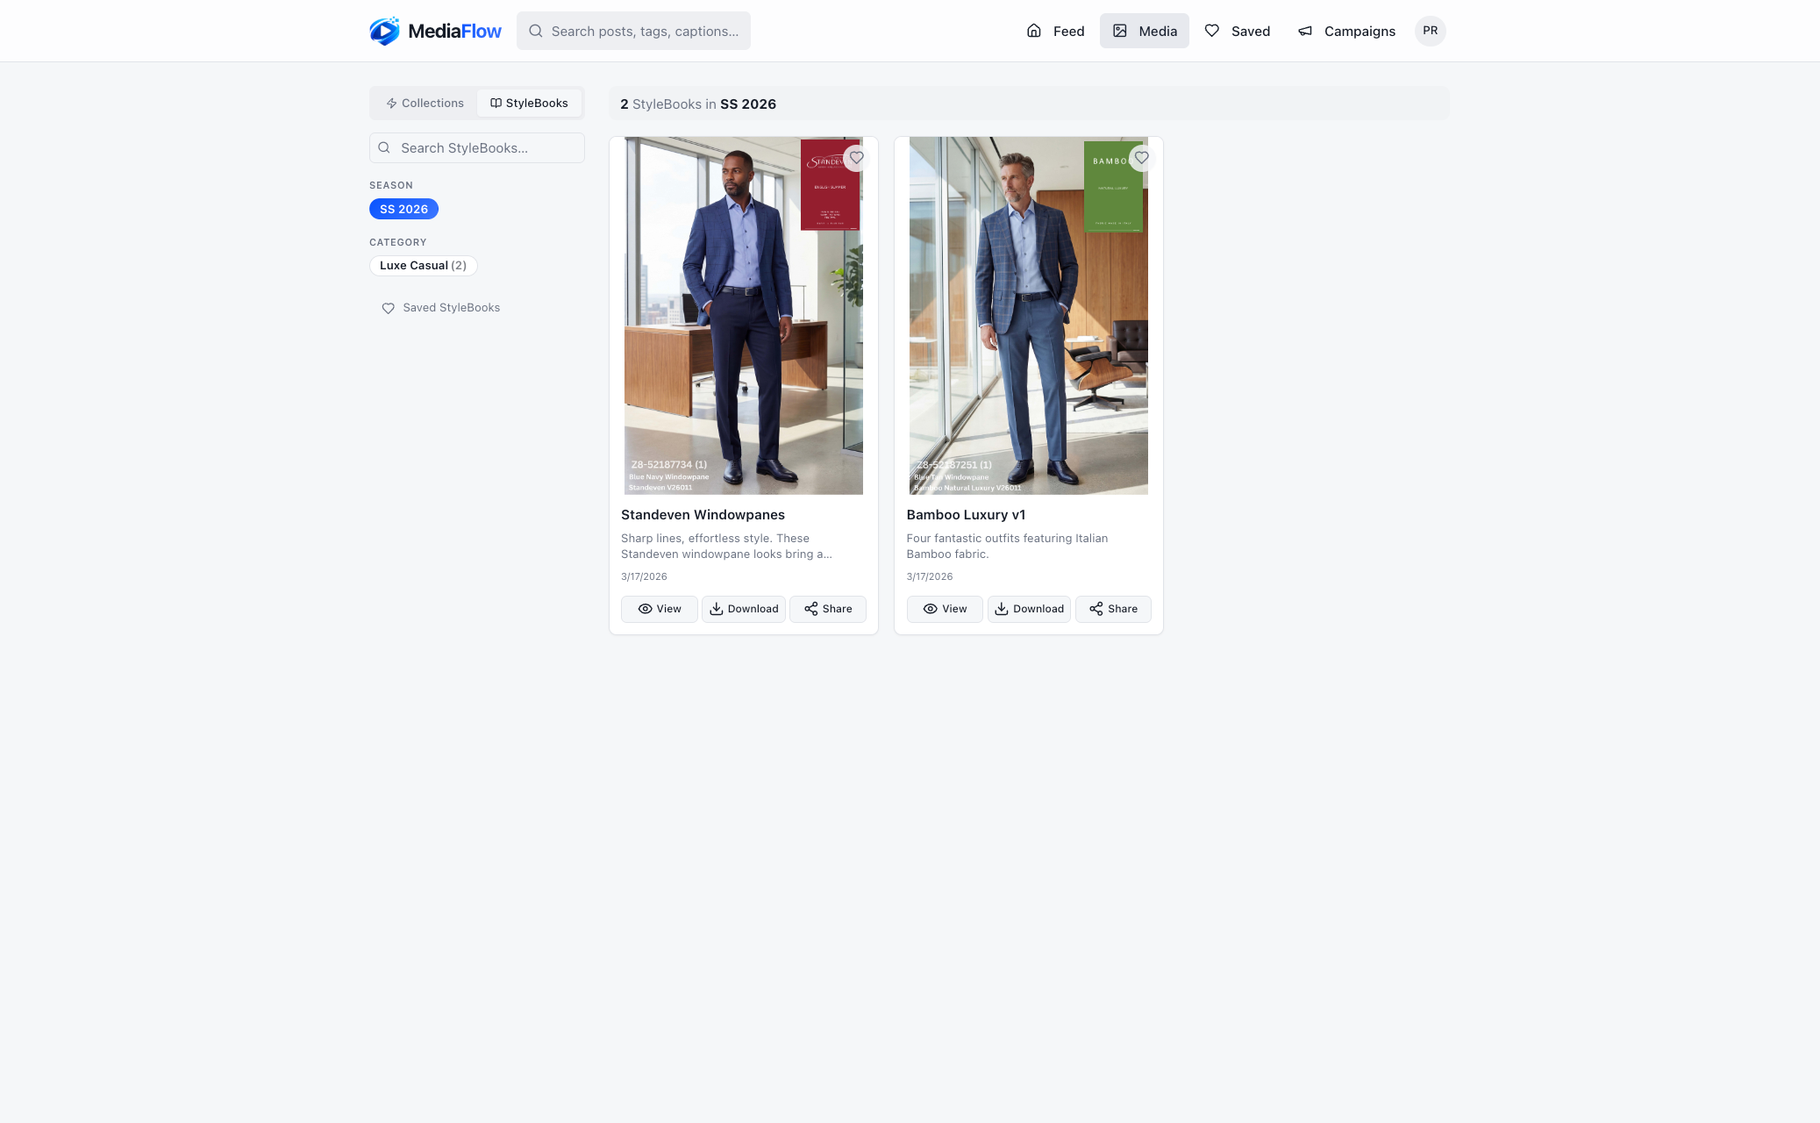Click the Standeven description starting 'Sharp lines'

pos(726,547)
